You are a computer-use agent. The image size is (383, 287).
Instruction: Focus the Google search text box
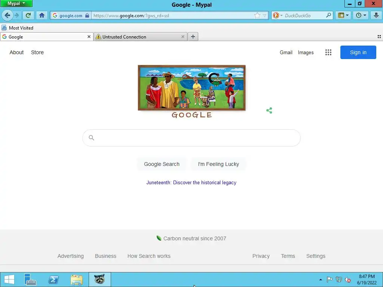(191, 138)
